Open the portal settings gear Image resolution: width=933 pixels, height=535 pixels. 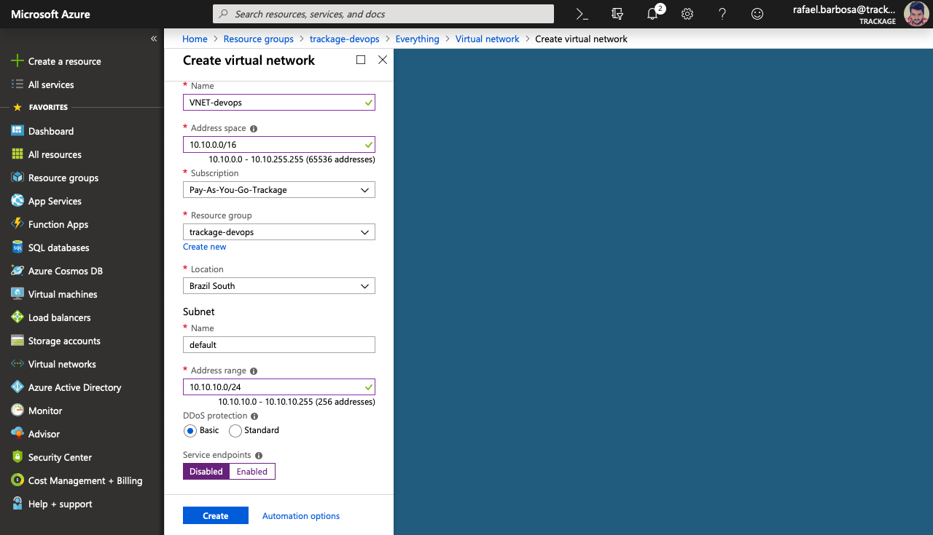687,14
